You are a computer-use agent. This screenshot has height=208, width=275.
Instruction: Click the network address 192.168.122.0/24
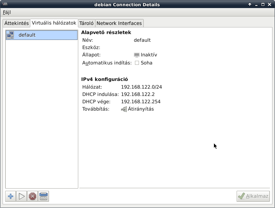pos(141,87)
